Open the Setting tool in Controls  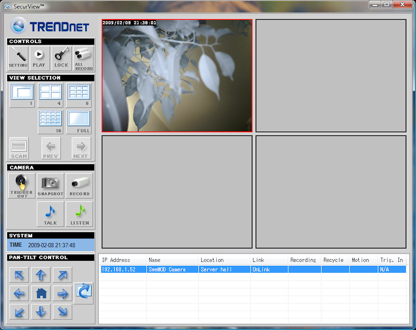18,58
